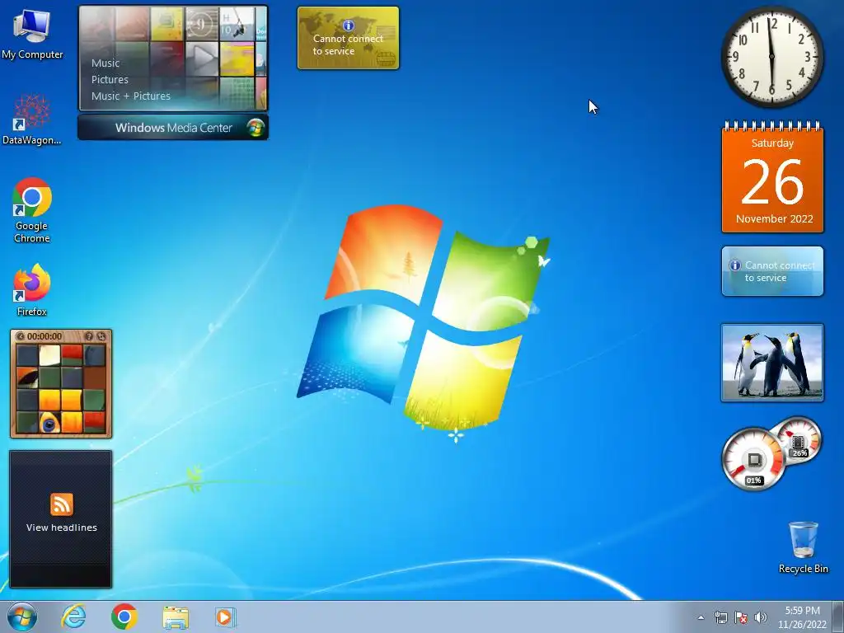Open the orange calendar gadget showing 26
Viewport: 844px width, 633px height.
[x=772, y=178]
